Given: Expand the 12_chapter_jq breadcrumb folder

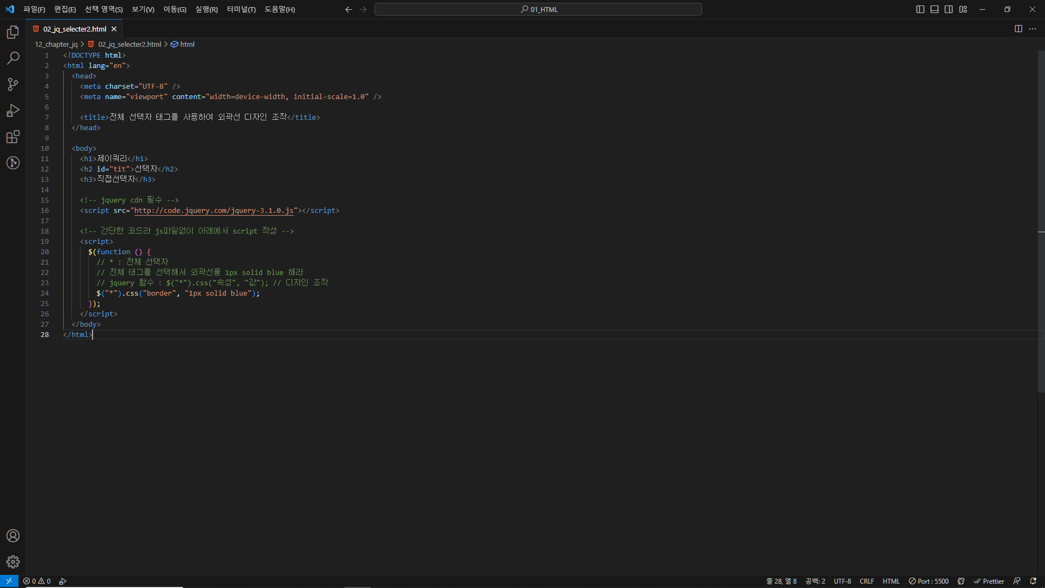Looking at the screenshot, I should (56, 45).
